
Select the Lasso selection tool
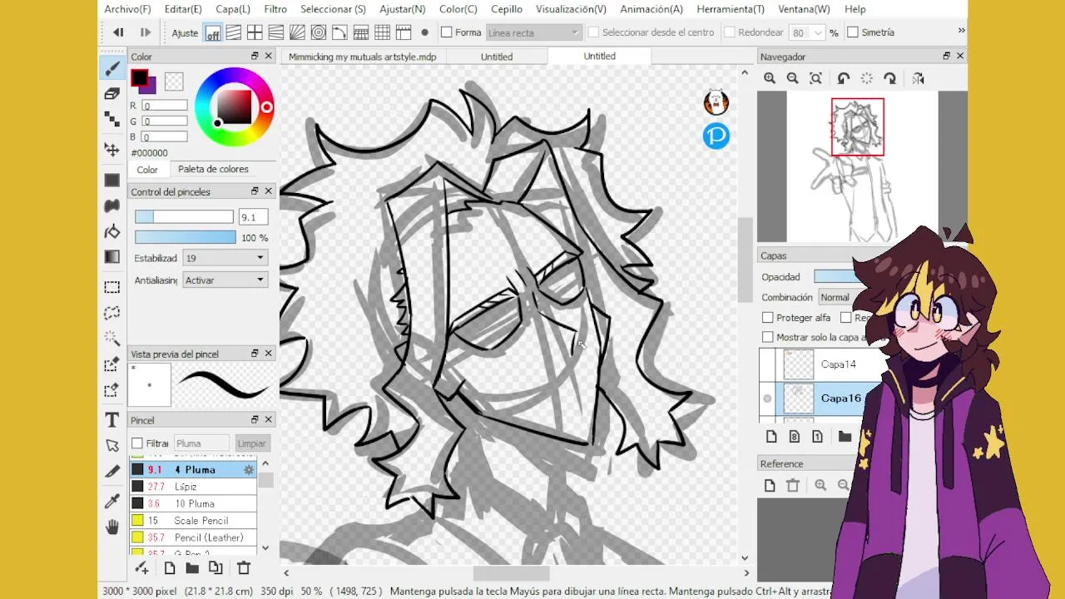click(x=112, y=313)
